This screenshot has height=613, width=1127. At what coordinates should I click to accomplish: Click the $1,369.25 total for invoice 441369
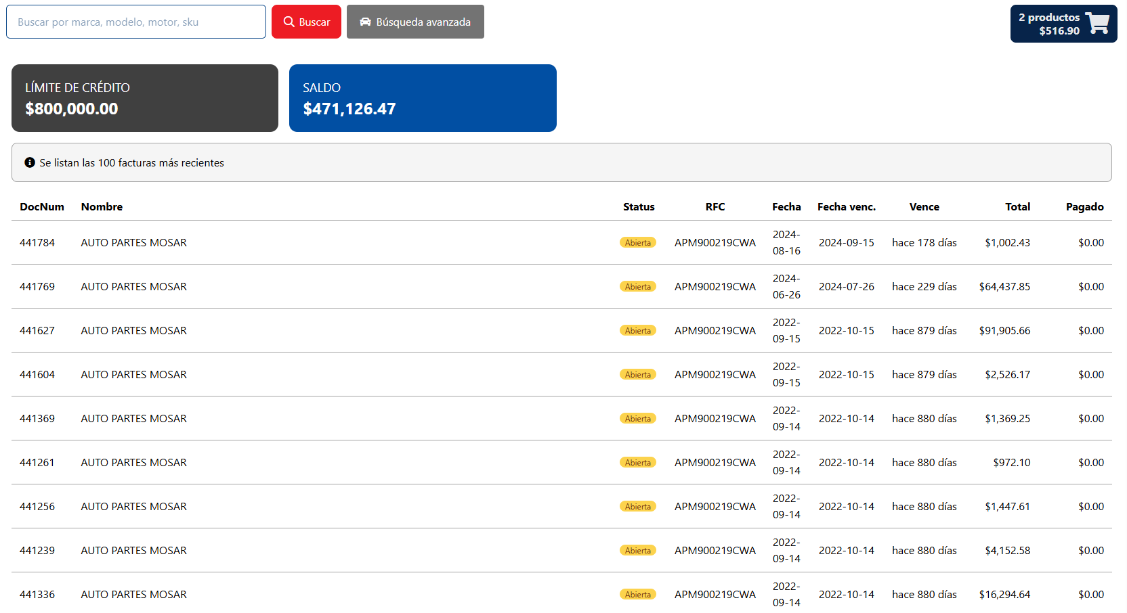pyautogui.click(x=1007, y=419)
